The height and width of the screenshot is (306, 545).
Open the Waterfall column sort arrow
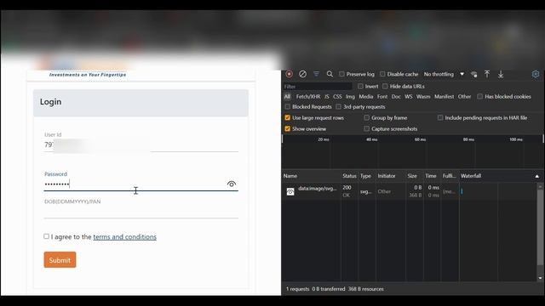tap(537, 176)
